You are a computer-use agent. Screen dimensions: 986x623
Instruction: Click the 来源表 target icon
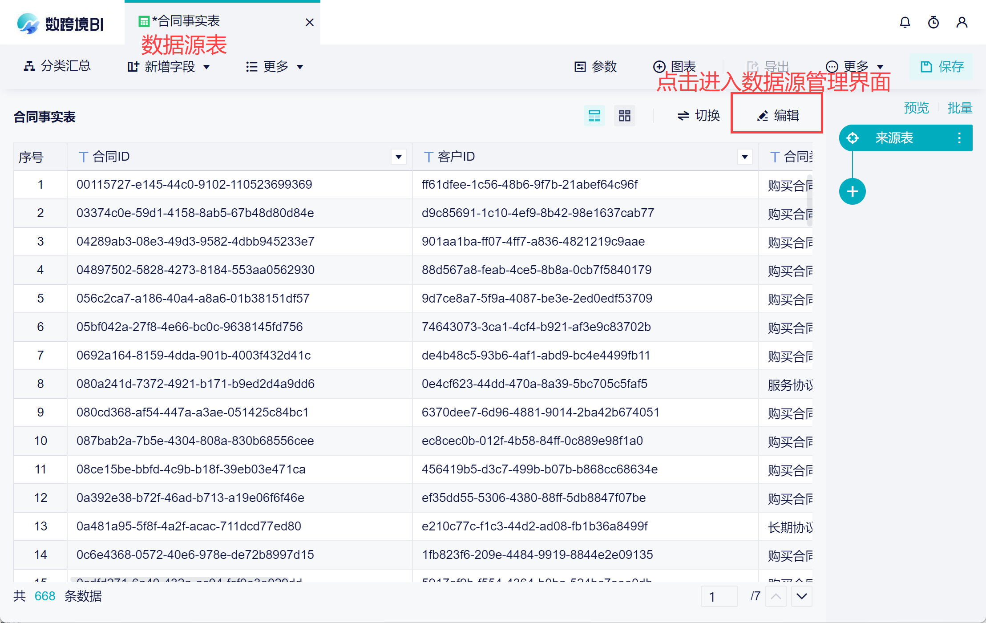852,138
